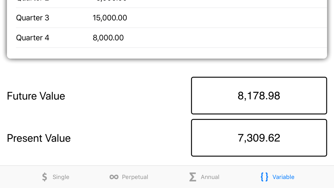Tap the sigma icon for Annual
This screenshot has height=188, width=334.
pos(193,177)
